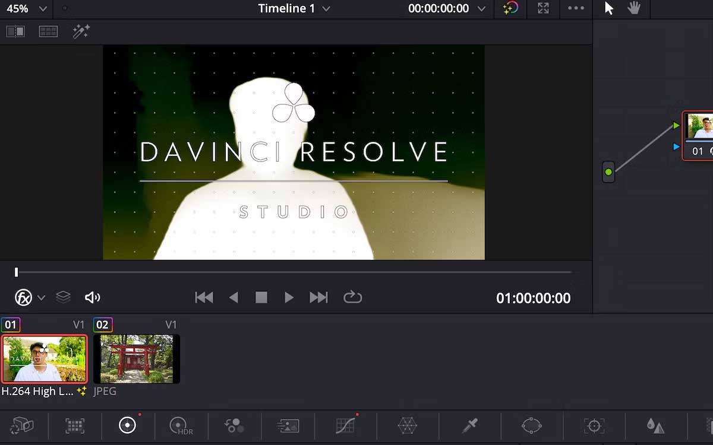This screenshot has width=713, height=445.
Task: Open the Camera Raw palette
Action: [22, 425]
